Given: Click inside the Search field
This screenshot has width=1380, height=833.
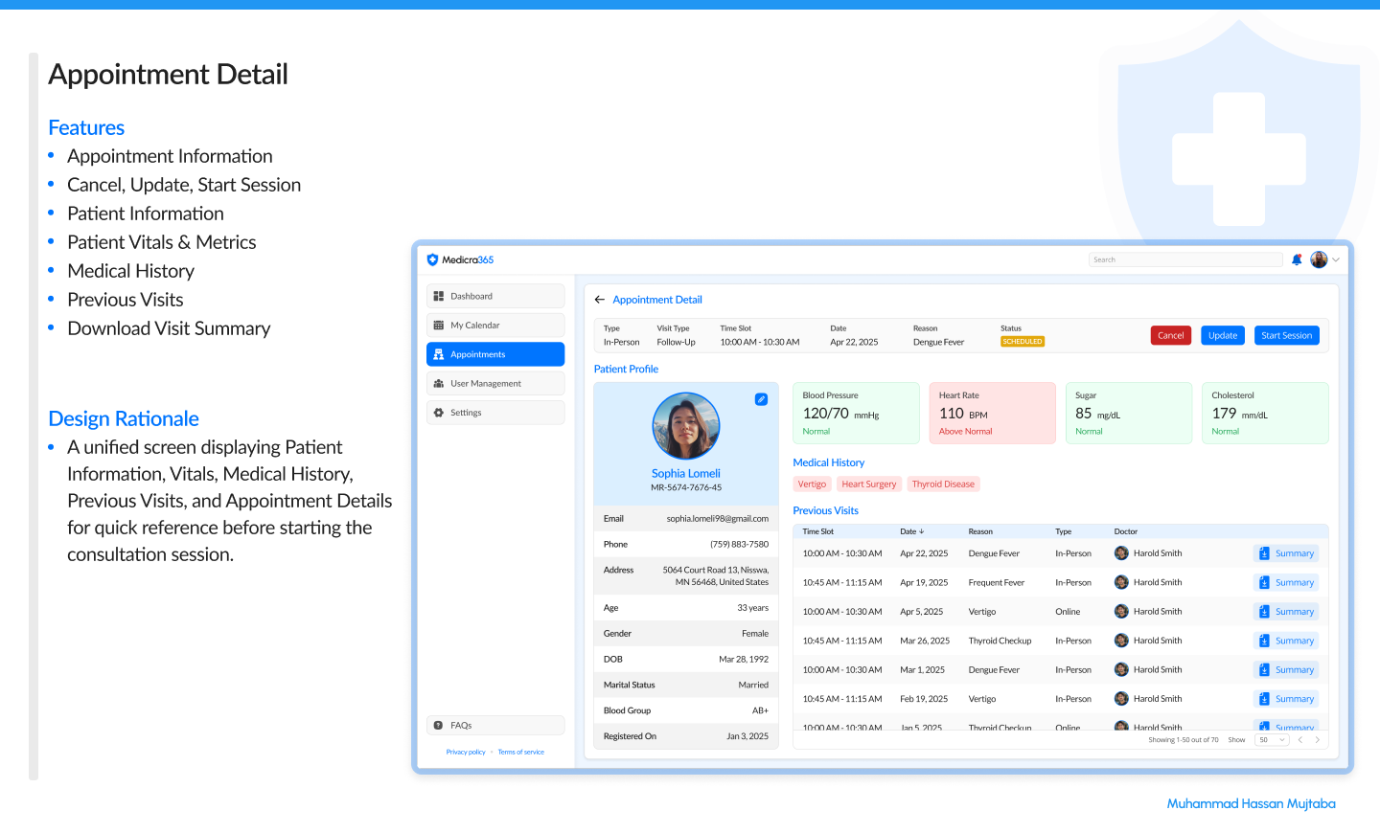Looking at the screenshot, I should coord(1185,259).
